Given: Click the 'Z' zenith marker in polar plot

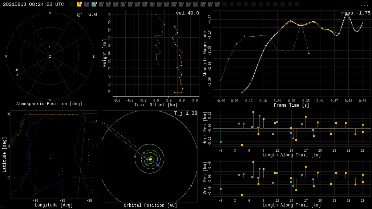Looking at the screenshot, I should click(50, 56).
